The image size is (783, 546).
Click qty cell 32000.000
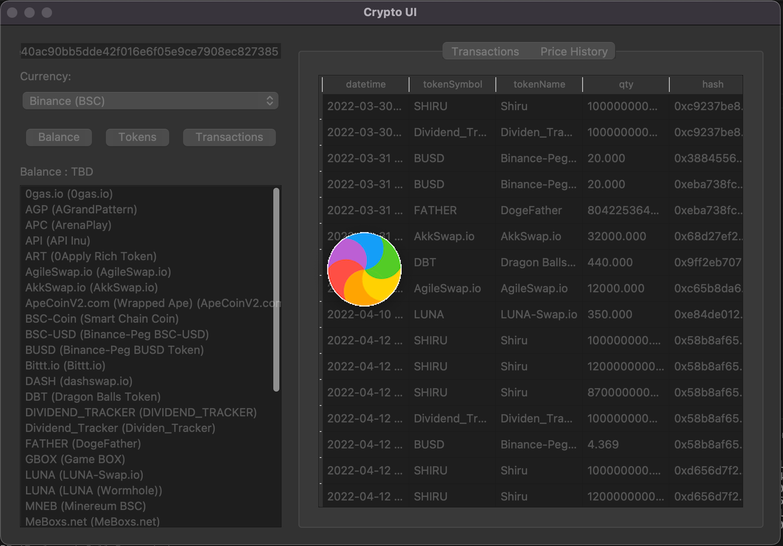(626, 236)
